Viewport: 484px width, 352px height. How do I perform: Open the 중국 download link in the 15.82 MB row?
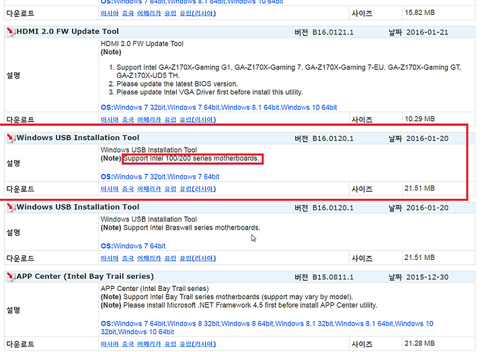128,13
